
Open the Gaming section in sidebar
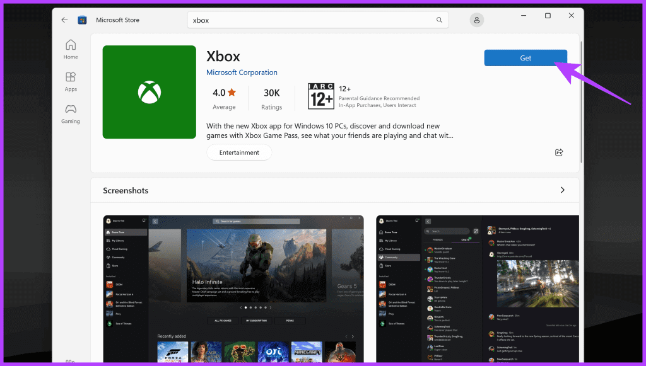[71, 114]
